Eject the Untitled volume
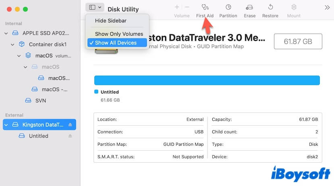334x186 pixels. [x=70, y=136]
